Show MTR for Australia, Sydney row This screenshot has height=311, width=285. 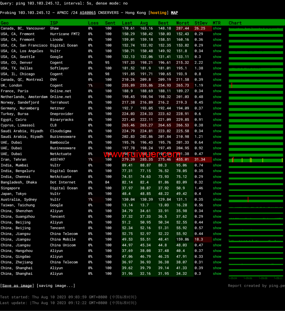(217, 199)
